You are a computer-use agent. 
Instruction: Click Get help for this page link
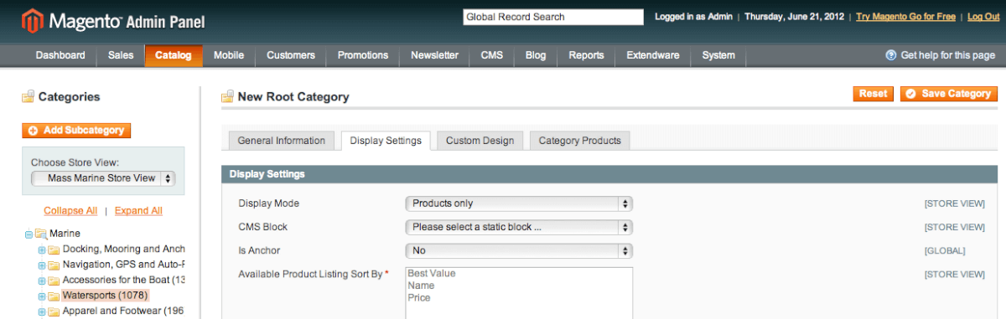coord(947,55)
